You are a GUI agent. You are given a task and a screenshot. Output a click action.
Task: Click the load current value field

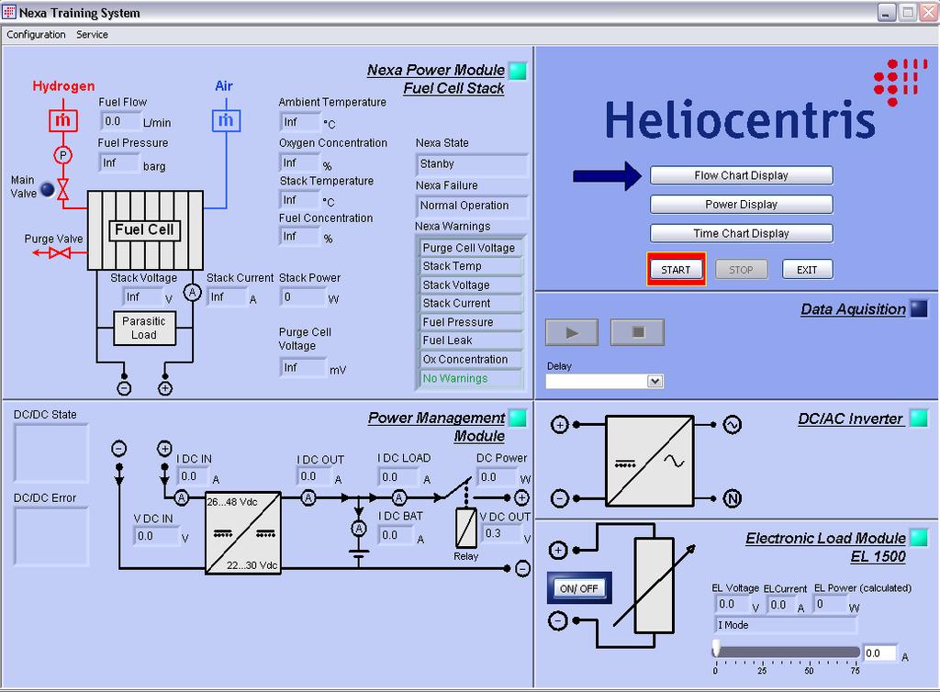click(880, 653)
